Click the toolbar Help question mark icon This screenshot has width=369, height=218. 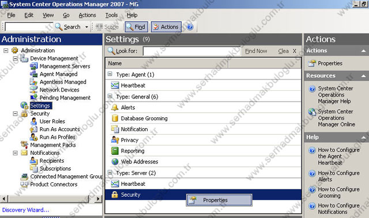click(x=190, y=27)
